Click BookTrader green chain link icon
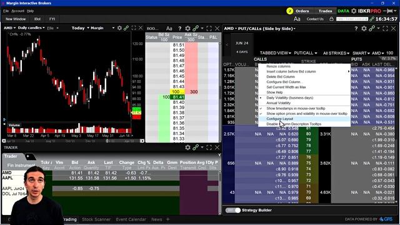 [196, 28]
